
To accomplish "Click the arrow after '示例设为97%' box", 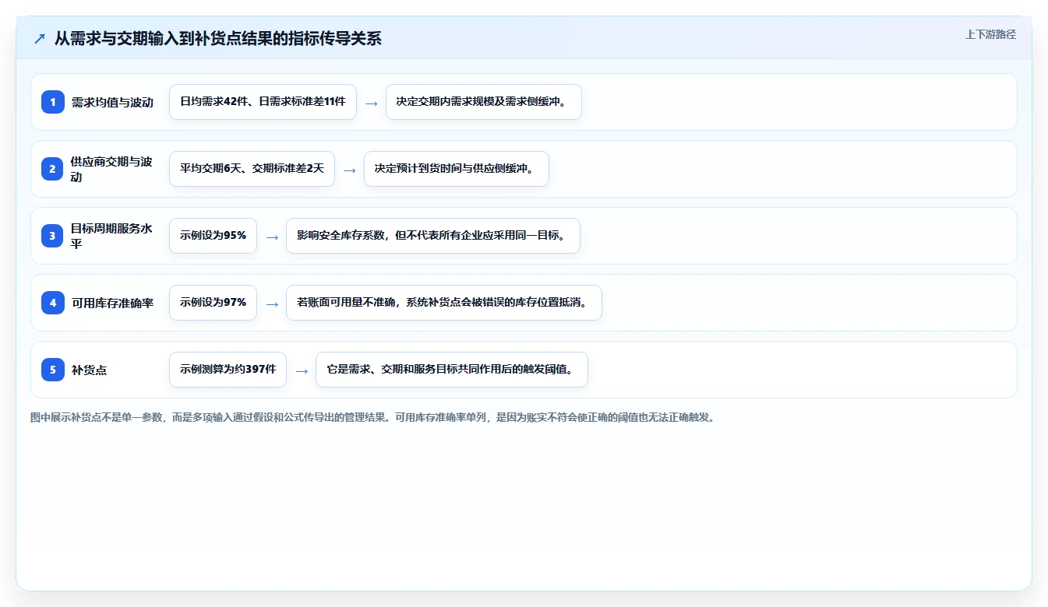I will pyautogui.click(x=272, y=303).
